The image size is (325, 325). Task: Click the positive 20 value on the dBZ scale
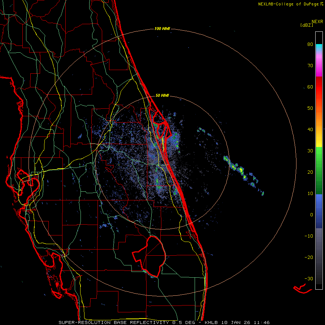tap(310, 172)
